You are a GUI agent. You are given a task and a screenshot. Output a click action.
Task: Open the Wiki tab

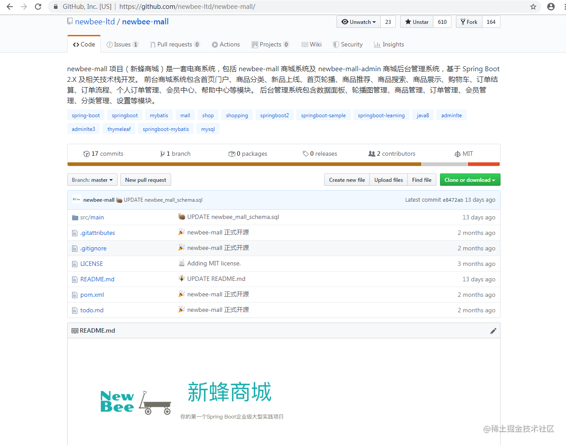[311, 45]
